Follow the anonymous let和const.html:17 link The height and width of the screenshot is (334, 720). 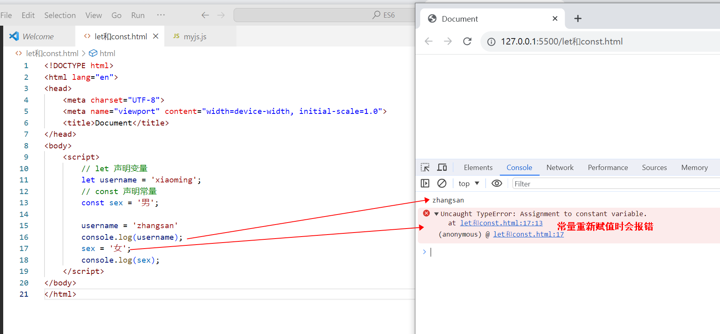coord(528,234)
